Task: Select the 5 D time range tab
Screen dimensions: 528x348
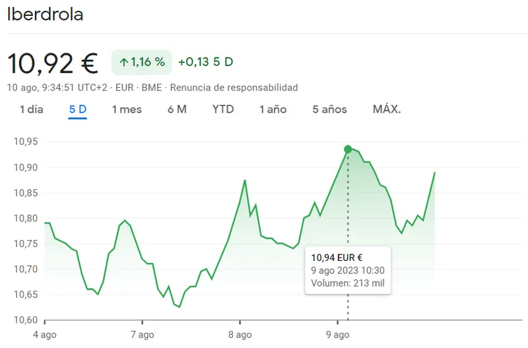Action: pos(78,109)
